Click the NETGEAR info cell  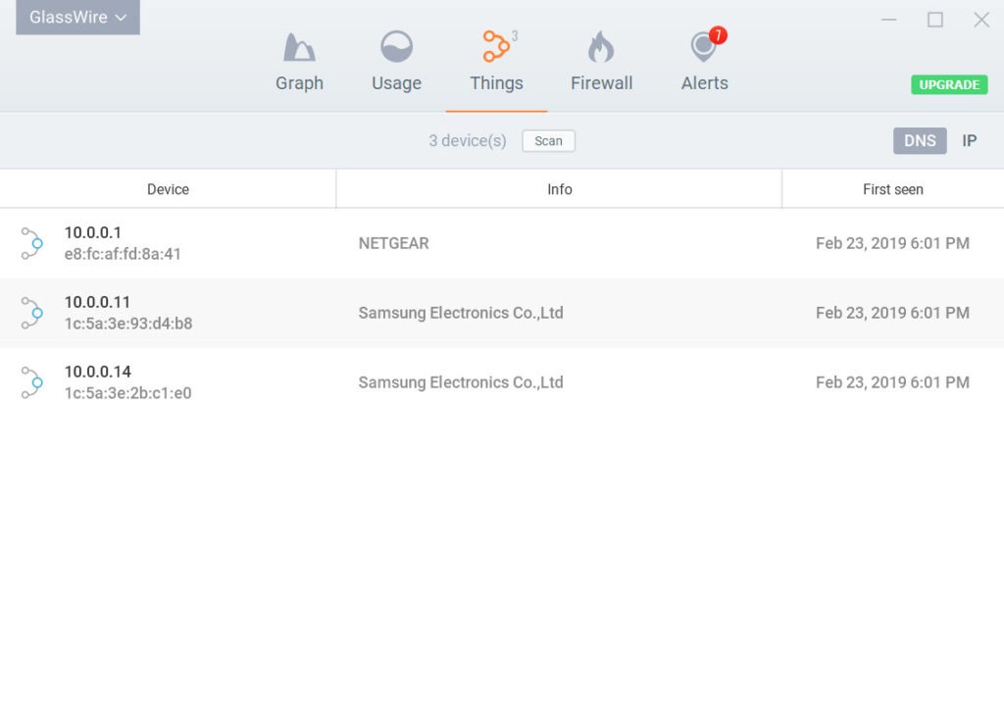394,243
